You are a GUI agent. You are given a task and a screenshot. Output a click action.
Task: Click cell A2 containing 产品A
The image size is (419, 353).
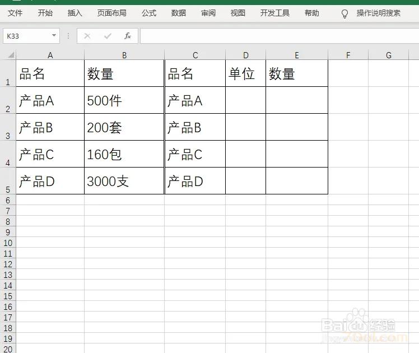(50, 100)
